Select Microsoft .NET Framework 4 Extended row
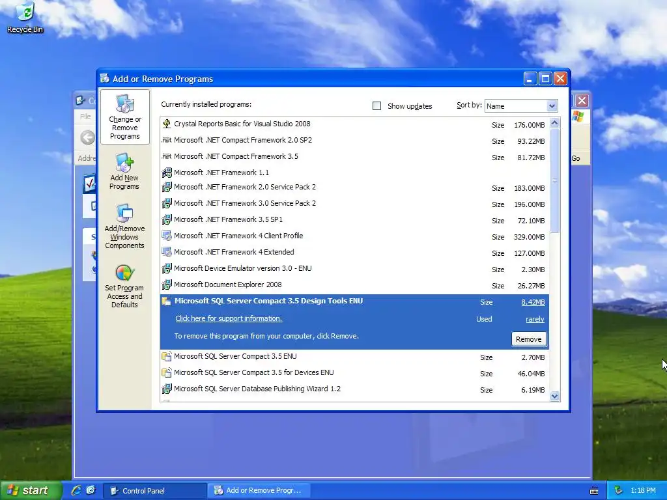Screen dimensions: 667x500 (355, 252)
